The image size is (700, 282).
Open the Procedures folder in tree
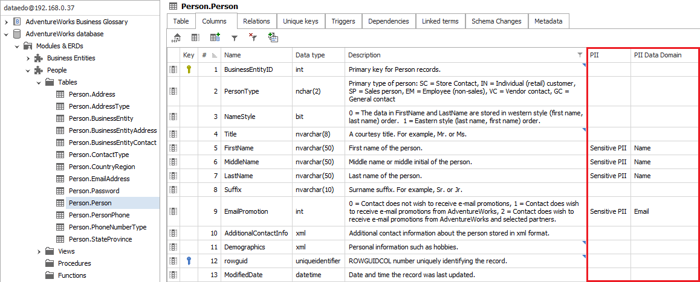74,263
